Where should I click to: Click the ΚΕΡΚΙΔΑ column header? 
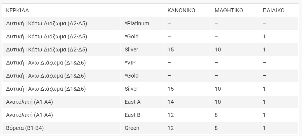[17, 10]
